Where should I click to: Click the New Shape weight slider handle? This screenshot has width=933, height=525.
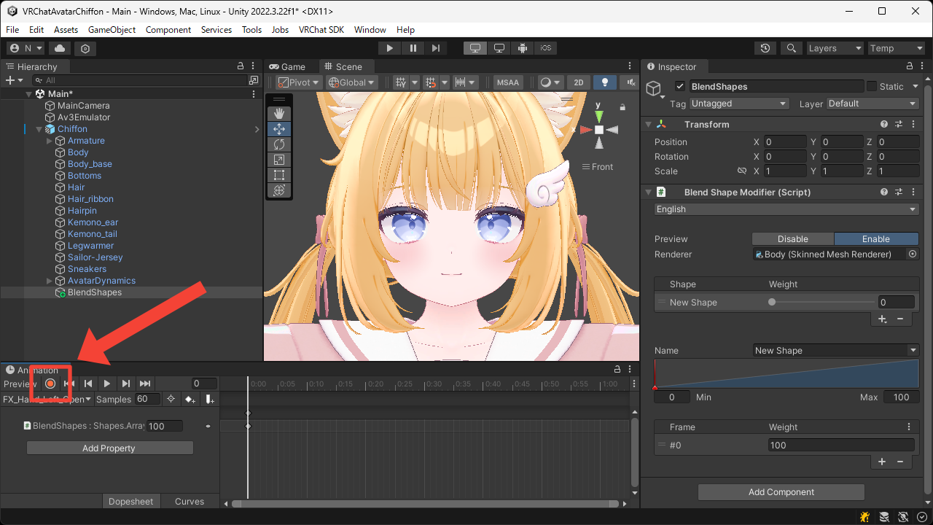coord(772,303)
